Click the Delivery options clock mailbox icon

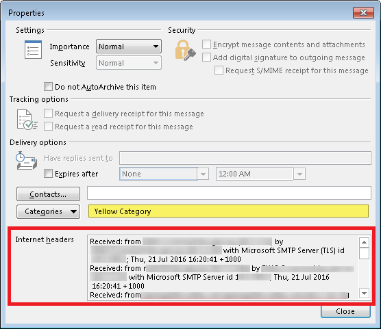pyautogui.click(x=27, y=161)
